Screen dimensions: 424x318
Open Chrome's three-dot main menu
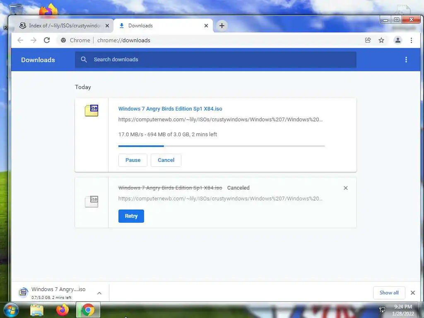pyautogui.click(x=411, y=40)
